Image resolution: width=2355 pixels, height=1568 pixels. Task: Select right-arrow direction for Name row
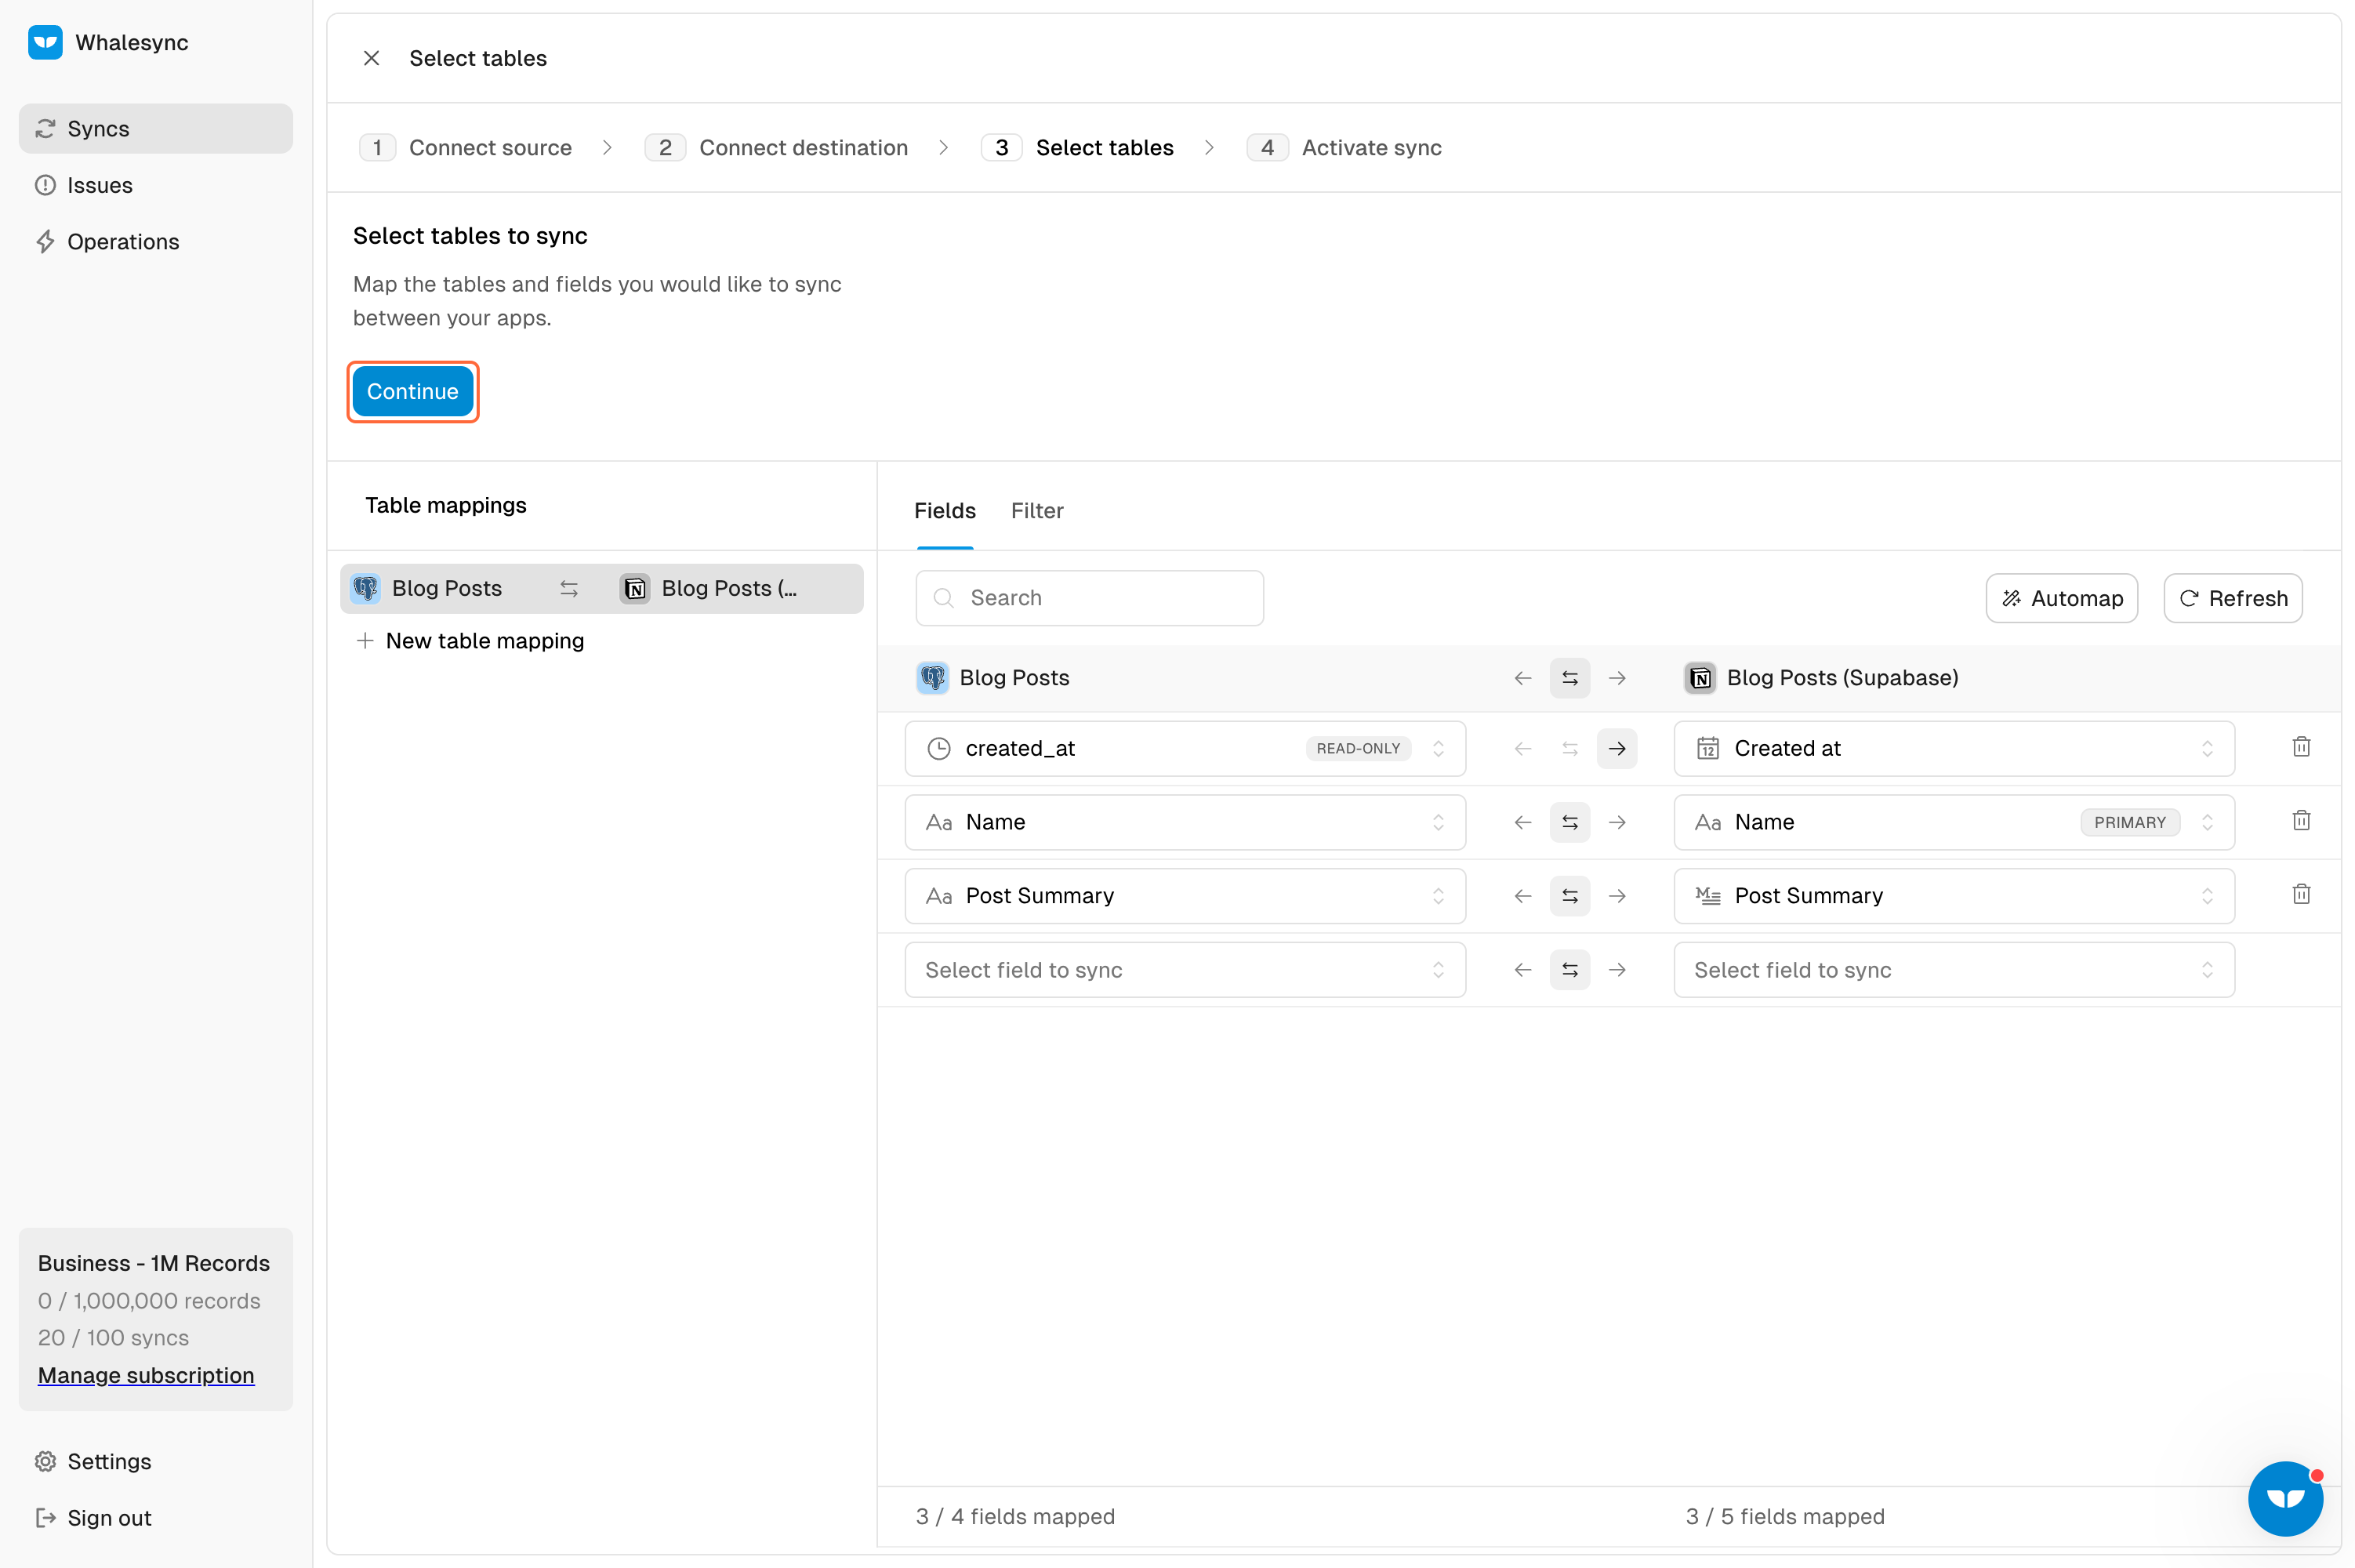pos(1617,822)
